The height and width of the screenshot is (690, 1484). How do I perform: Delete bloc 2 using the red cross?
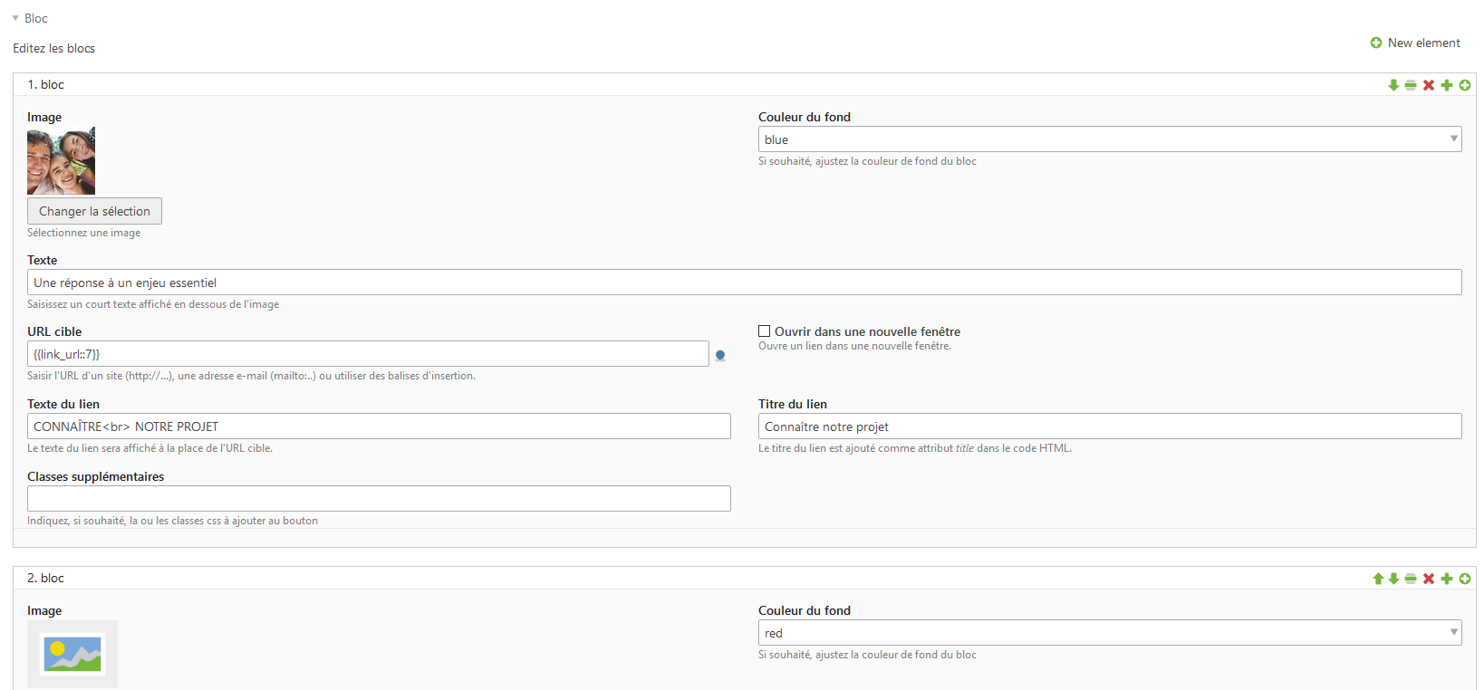click(1429, 579)
